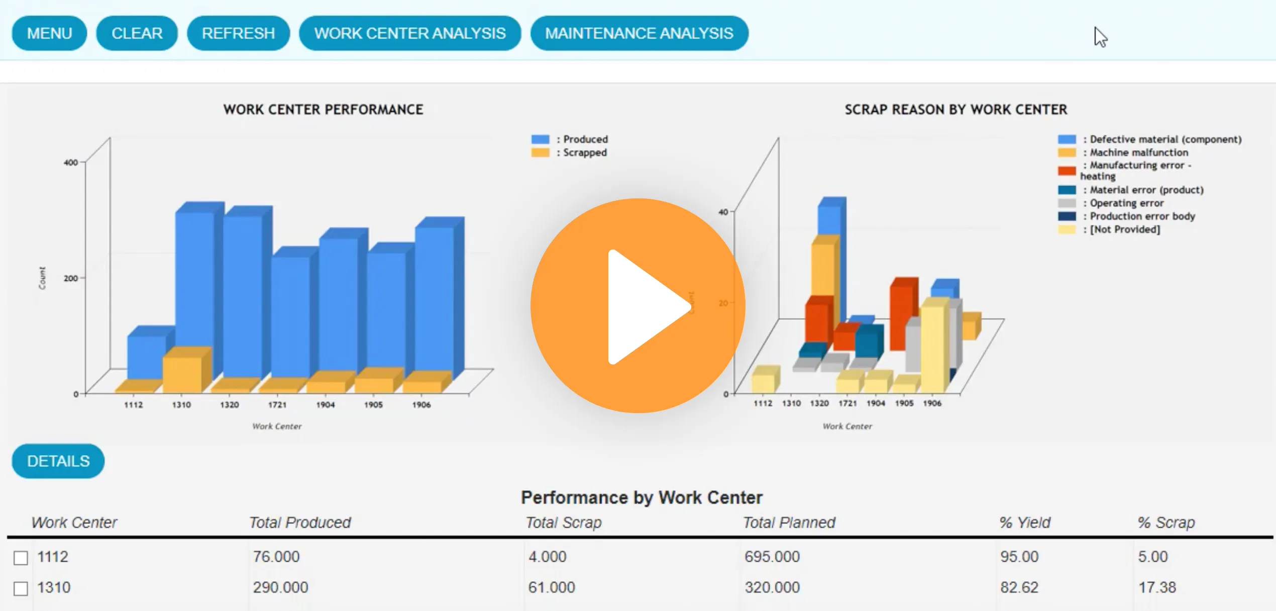Screen dimensions: 1276x611
Task: Click Production error body legend swatch
Action: [x=1067, y=216]
